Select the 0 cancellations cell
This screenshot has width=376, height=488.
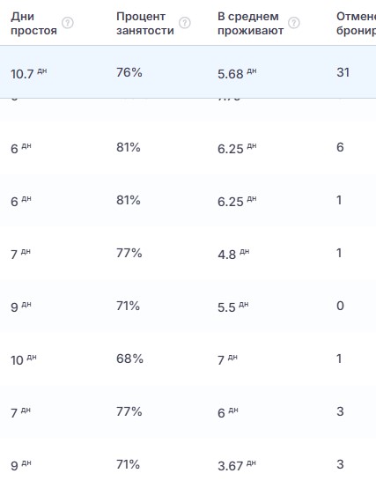pyautogui.click(x=340, y=306)
